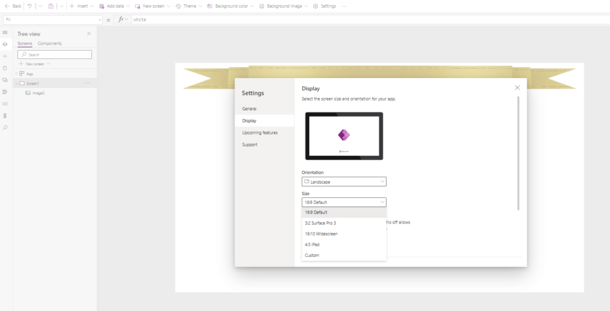
Task: Open the Theme picker
Action: pos(189,6)
